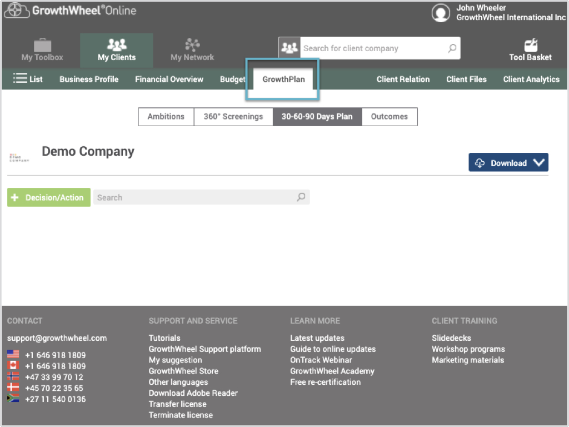
Task: Open the Tutorials link
Action: 164,338
